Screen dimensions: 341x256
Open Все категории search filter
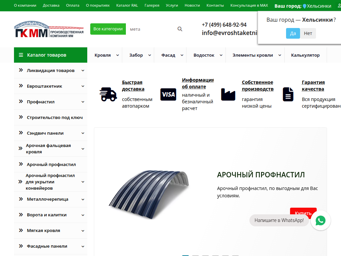[x=108, y=29]
